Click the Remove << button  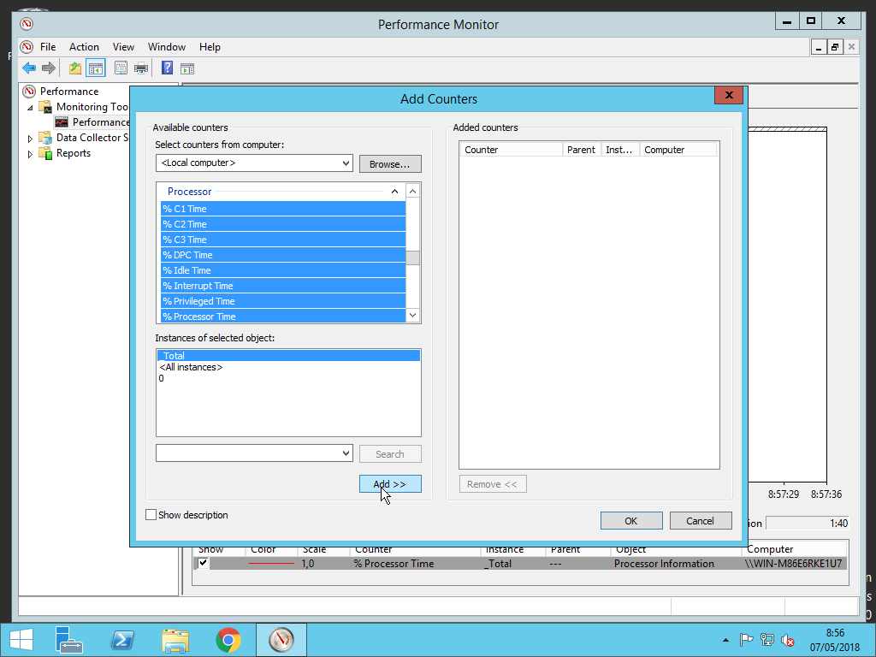click(x=493, y=484)
